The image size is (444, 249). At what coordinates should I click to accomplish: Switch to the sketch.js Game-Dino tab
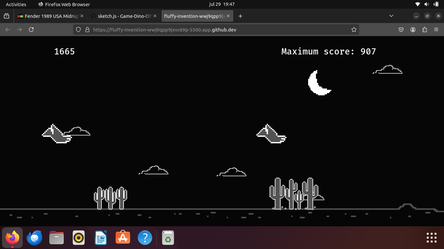124,16
